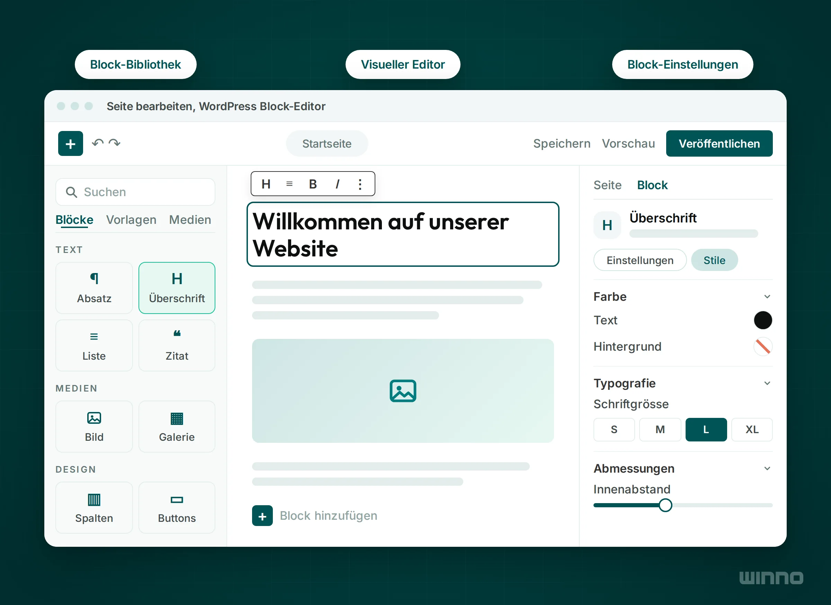Insert a Bild image block
831x605 pixels.
pyautogui.click(x=94, y=427)
